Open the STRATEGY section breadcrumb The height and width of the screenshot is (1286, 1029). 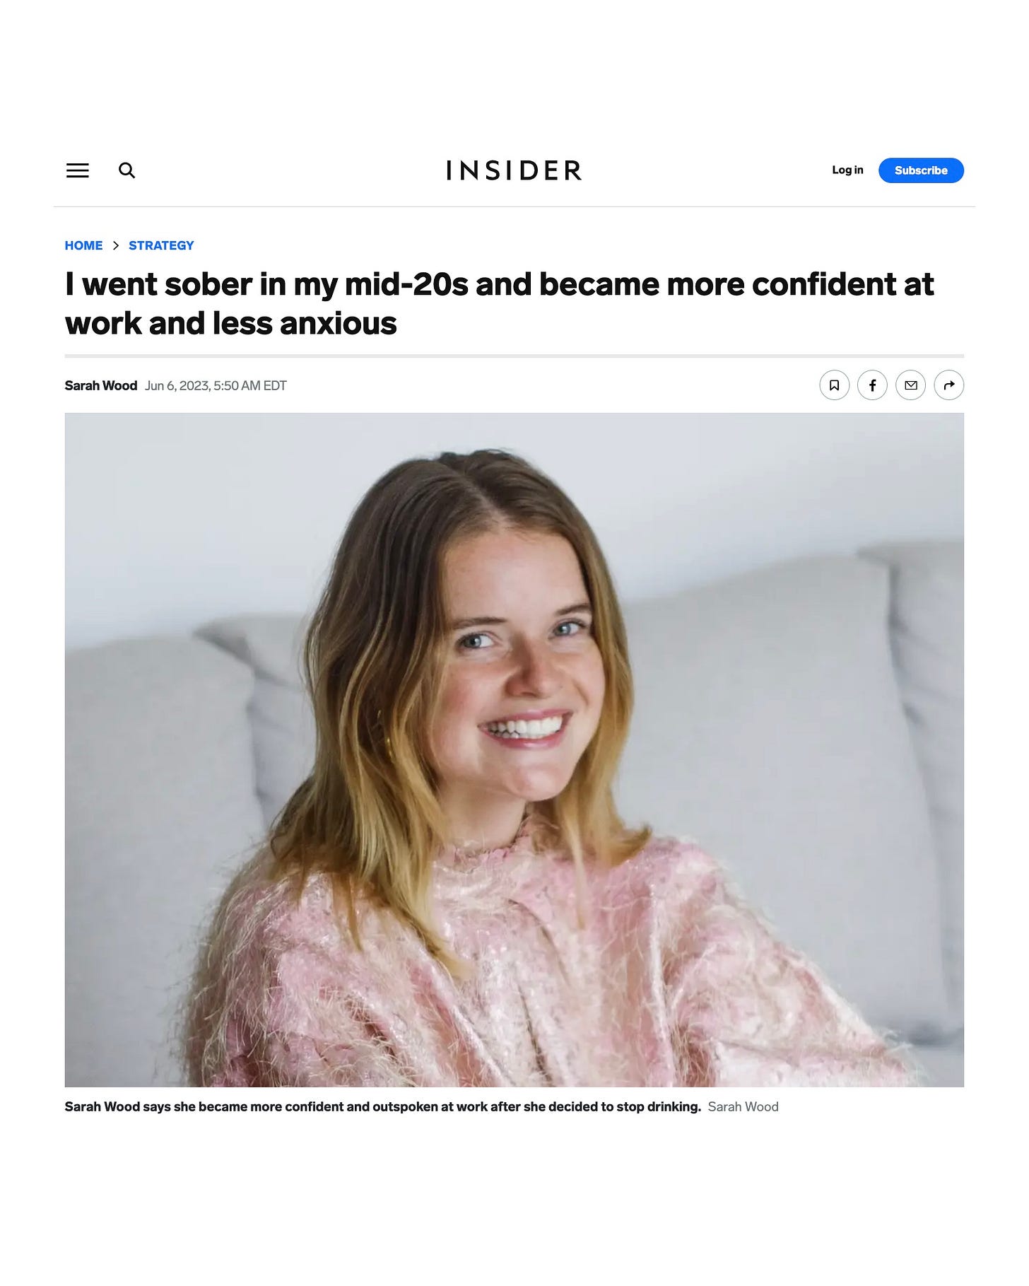tap(161, 245)
